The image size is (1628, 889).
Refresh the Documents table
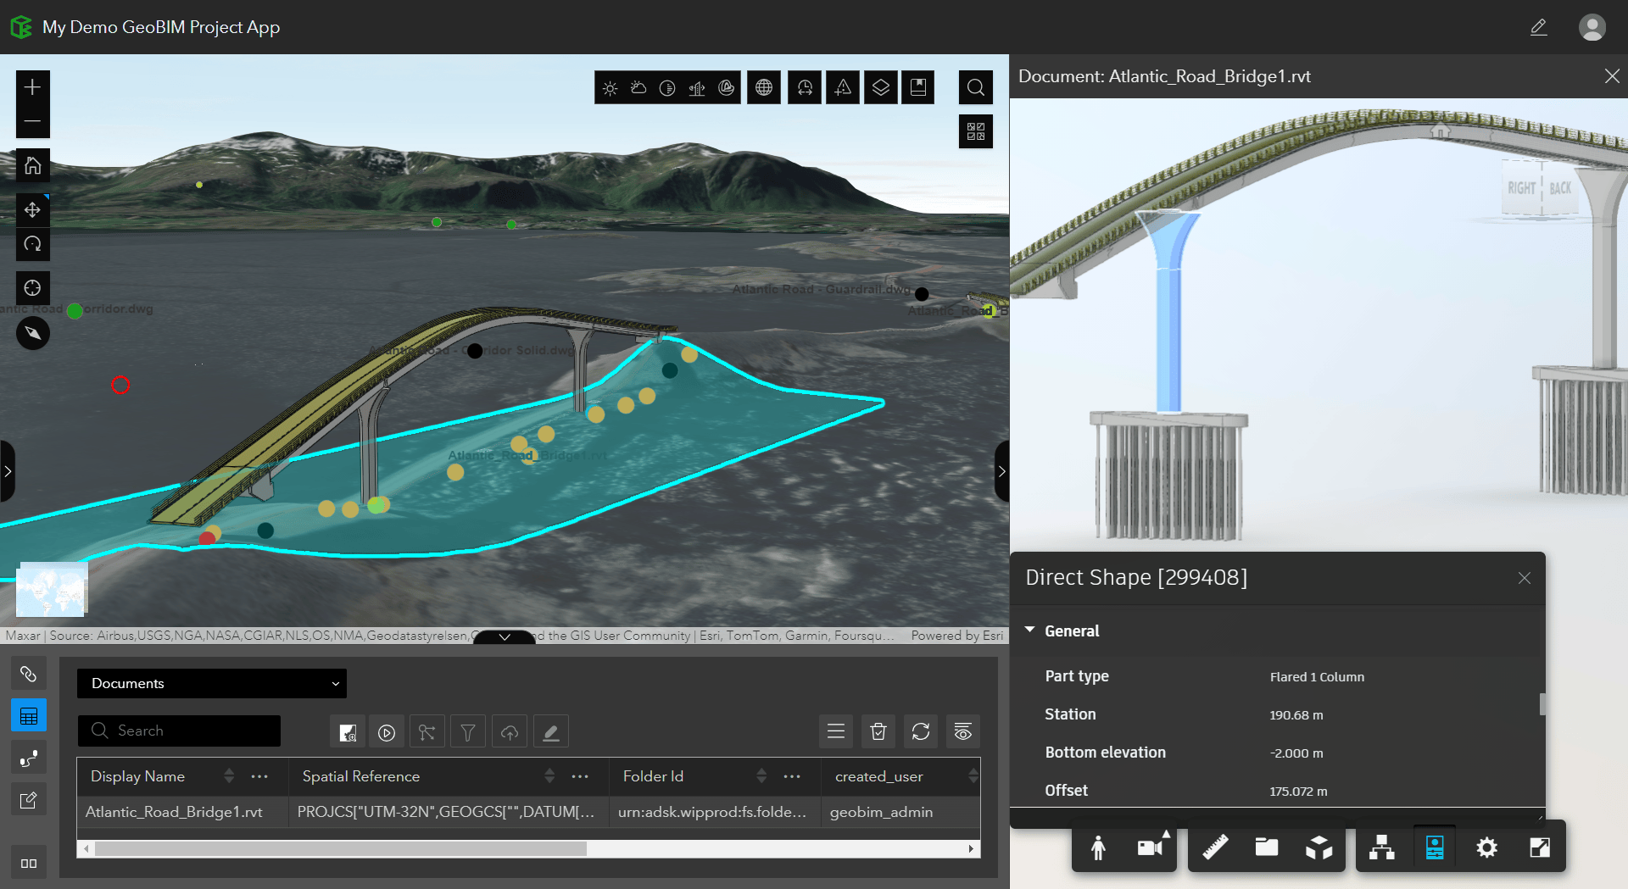[x=921, y=731]
